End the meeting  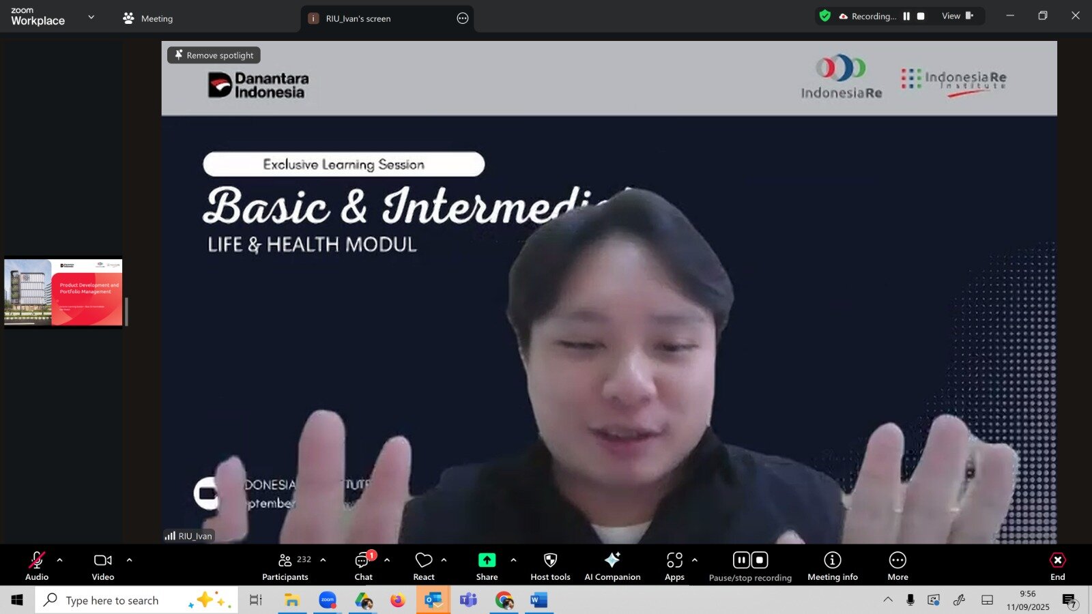pyautogui.click(x=1057, y=566)
